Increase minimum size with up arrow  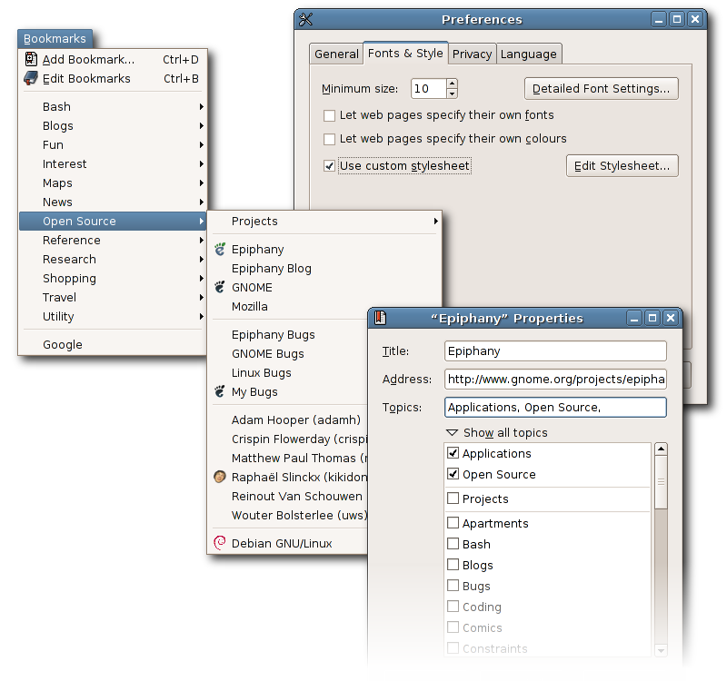452,84
